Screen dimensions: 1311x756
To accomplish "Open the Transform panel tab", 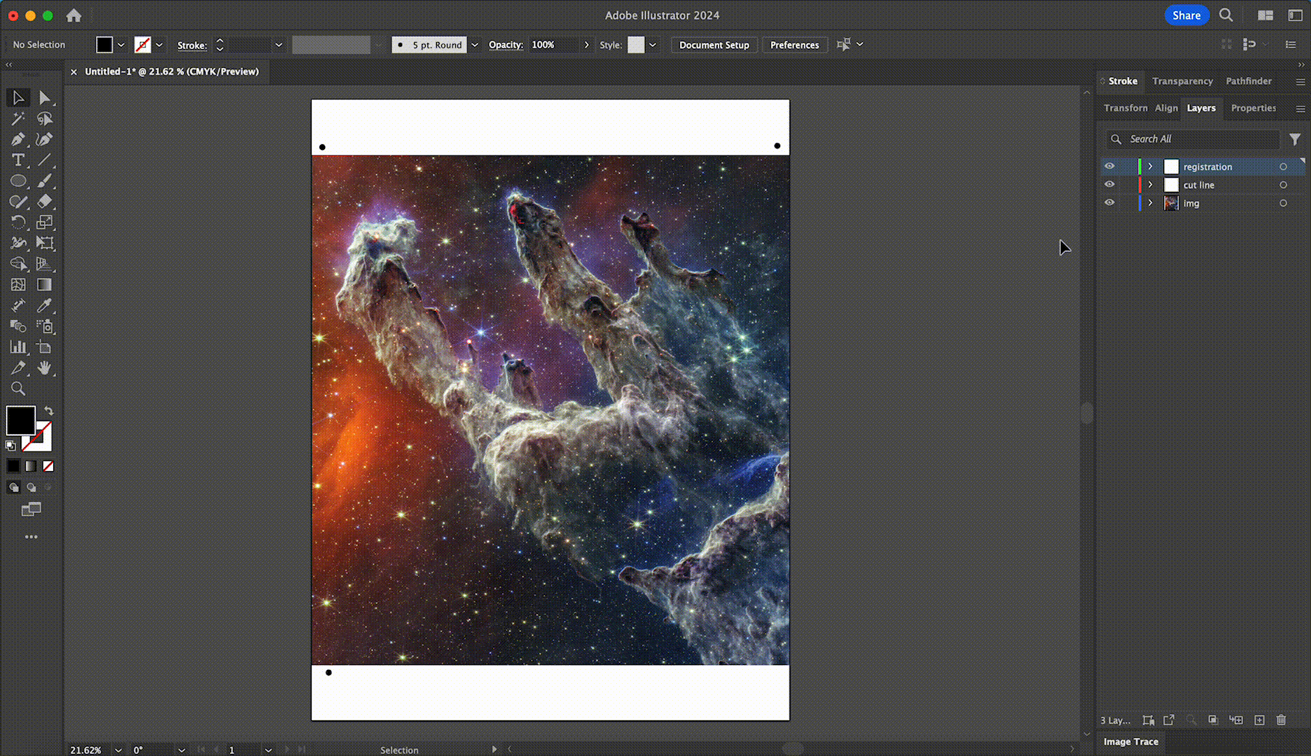I will [x=1125, y=108].
